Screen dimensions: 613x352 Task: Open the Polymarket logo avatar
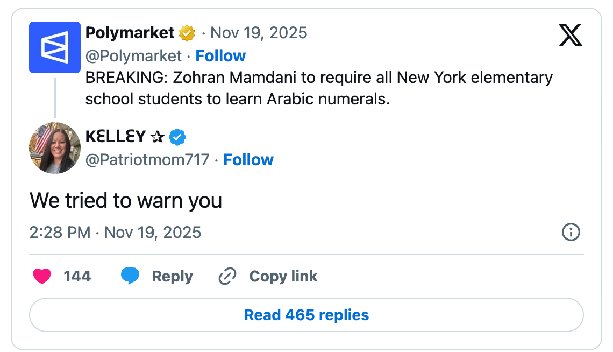(x=55, y=47)
